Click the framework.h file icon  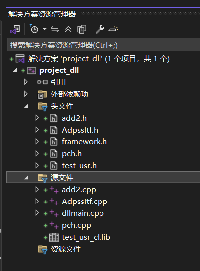pos(54,142)
